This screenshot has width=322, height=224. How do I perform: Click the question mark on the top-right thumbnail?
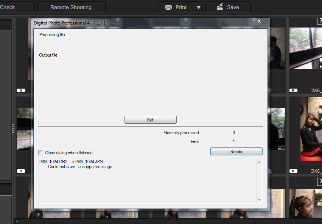tap(318, 21)
